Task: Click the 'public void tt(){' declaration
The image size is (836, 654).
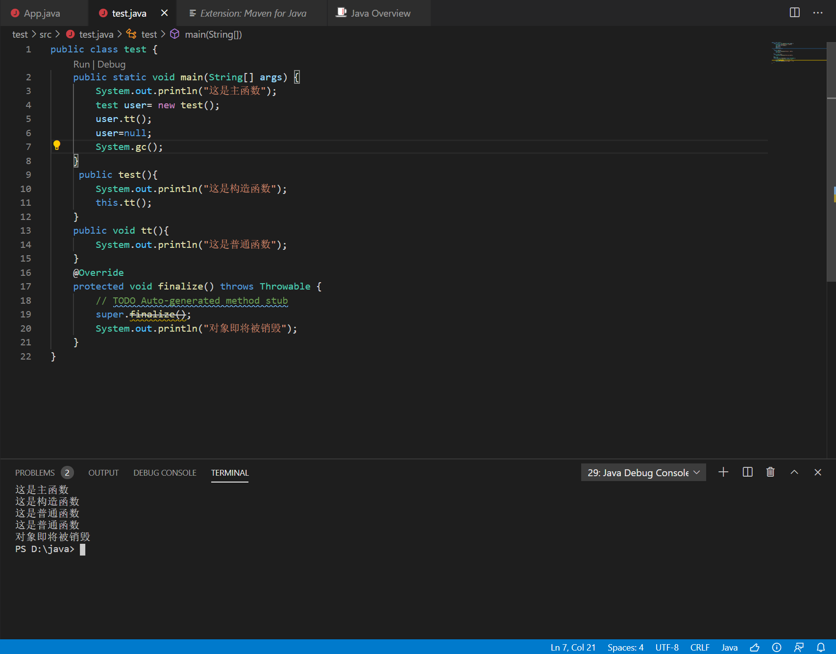Action: click(121, 231)
